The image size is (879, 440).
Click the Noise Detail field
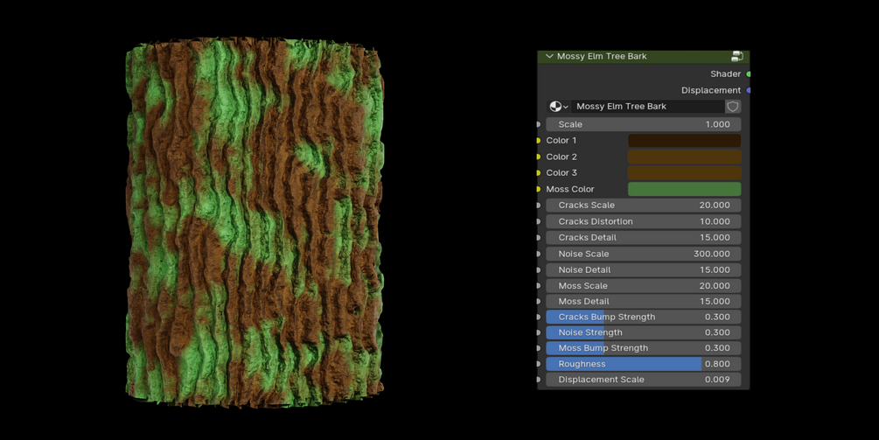[644, 269]
